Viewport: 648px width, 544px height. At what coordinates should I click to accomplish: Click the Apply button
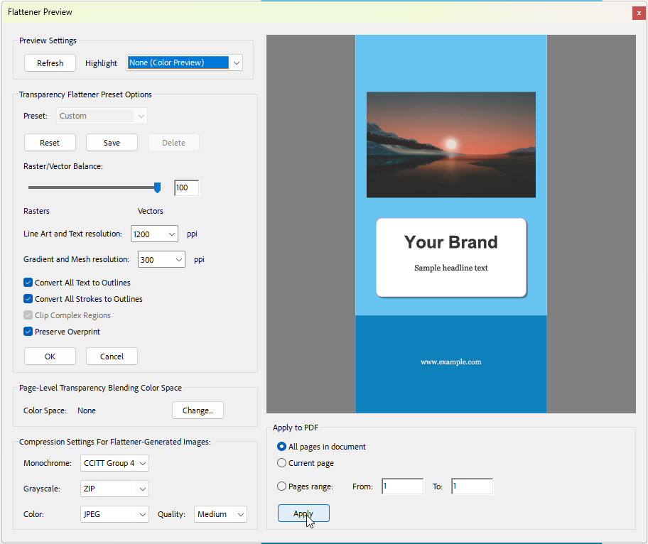(303, 513)
